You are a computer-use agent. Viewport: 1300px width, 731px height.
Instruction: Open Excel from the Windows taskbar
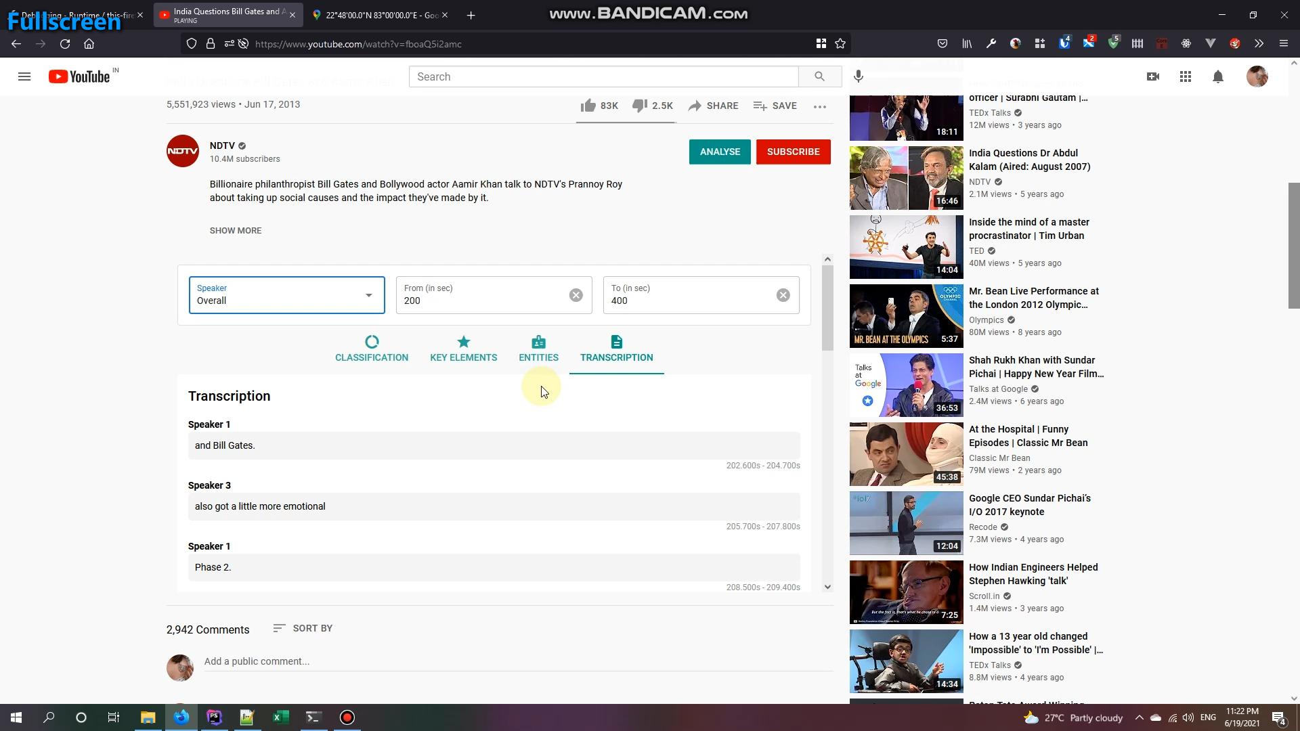pyautogui.click(x=280, y=717)
